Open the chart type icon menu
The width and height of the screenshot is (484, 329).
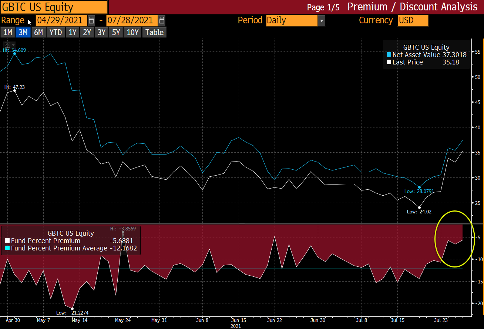coord(9,45)
